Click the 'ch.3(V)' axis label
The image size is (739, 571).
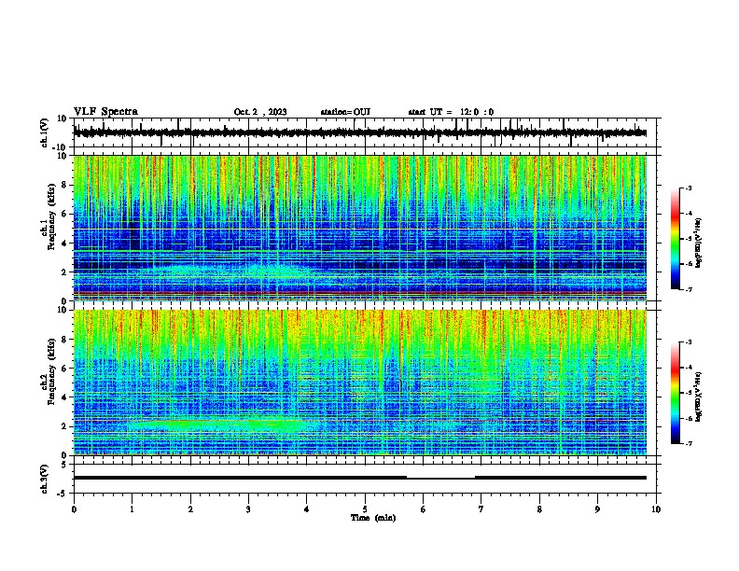(45, 479)
